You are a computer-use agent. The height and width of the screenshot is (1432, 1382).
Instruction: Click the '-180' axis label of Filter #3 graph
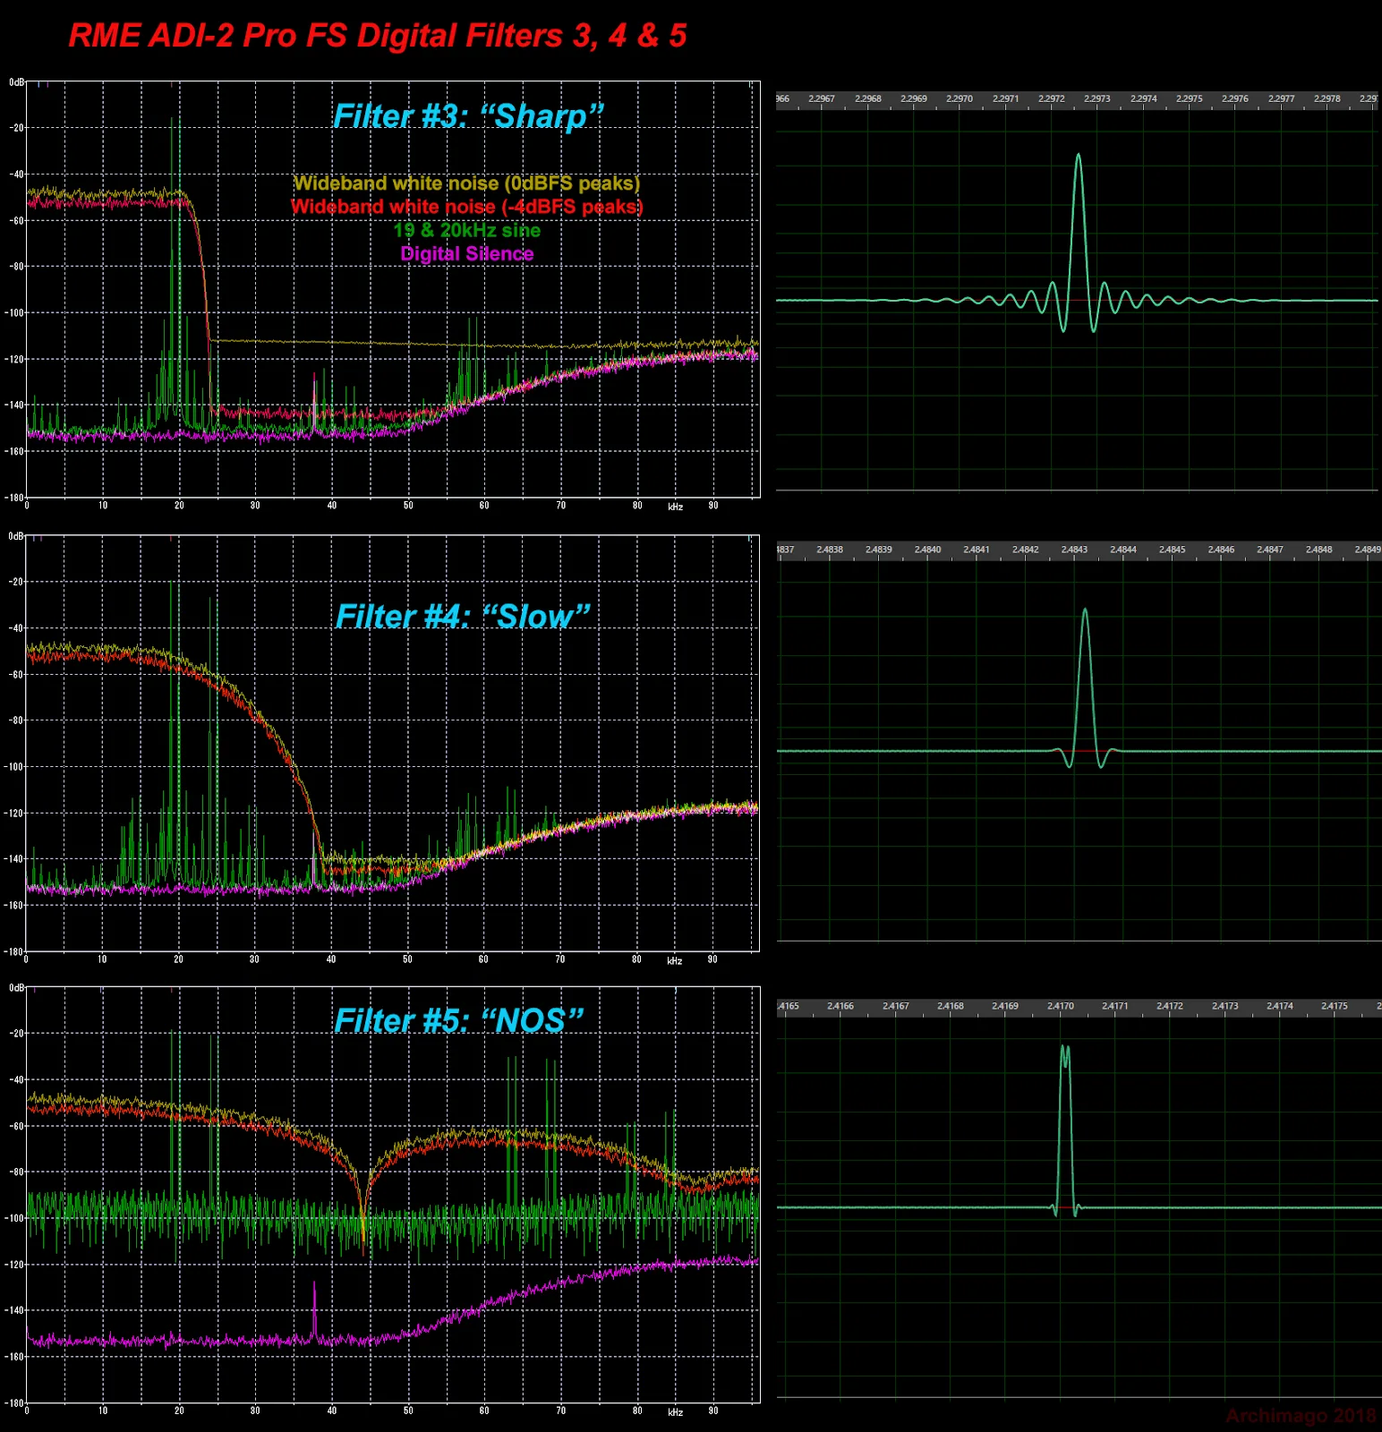[x=16, y=498]
